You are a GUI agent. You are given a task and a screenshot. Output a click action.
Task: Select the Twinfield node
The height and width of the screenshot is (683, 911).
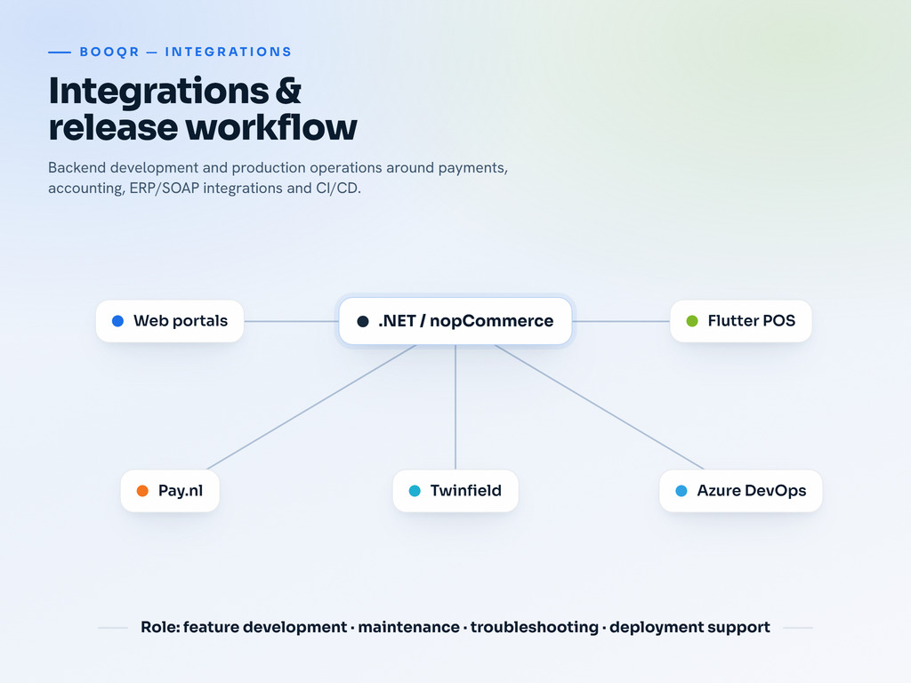click(455, 491)
